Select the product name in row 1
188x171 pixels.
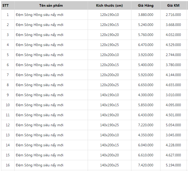(x=39, y=15)
